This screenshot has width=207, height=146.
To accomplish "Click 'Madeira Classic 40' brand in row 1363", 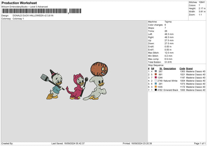I will point(196,71).
